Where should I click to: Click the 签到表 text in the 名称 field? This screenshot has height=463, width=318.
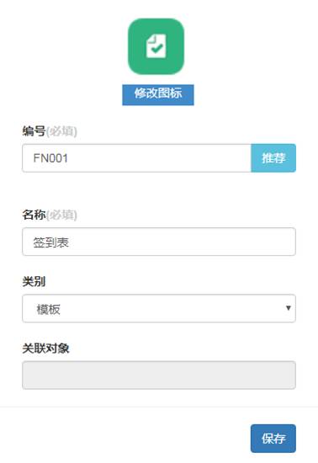(x=51, y=242)
